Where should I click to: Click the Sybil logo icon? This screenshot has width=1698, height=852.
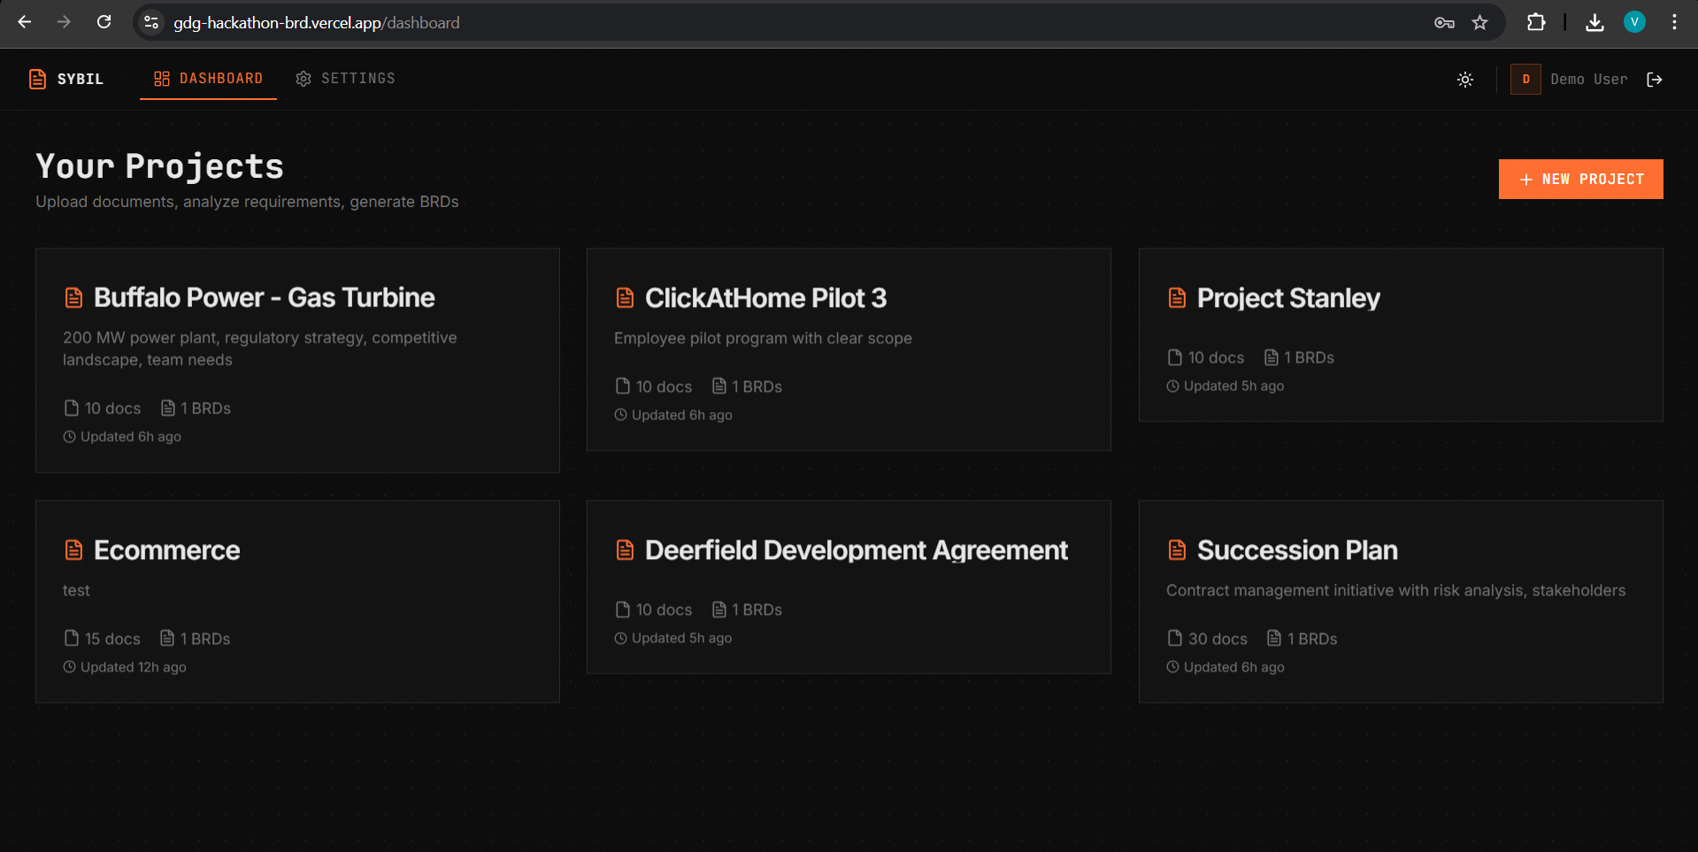(x=37, y=79)
